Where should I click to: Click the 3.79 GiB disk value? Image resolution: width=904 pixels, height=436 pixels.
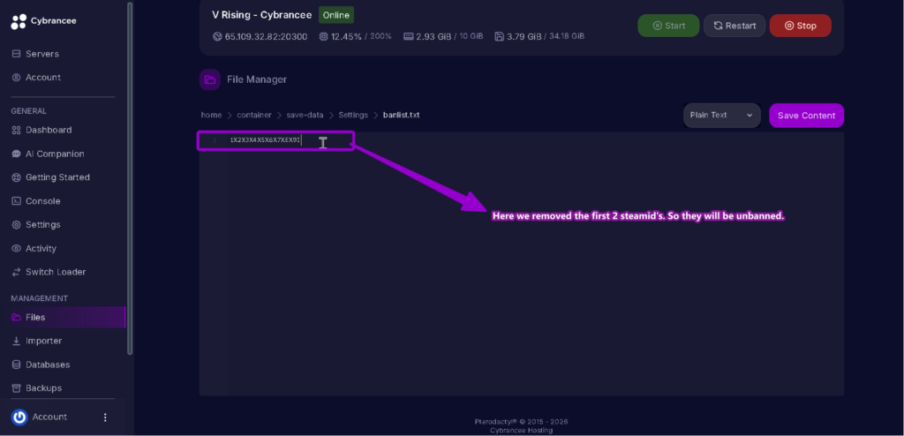524,36
